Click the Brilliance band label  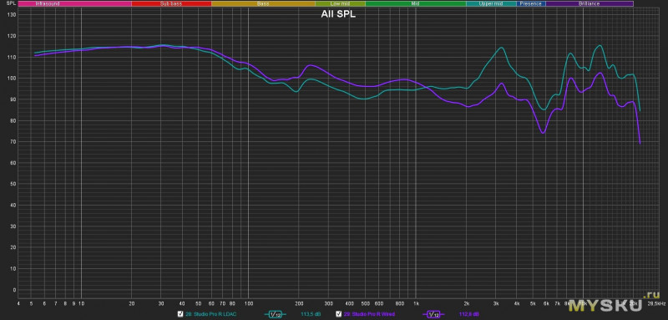pos(590,3)
